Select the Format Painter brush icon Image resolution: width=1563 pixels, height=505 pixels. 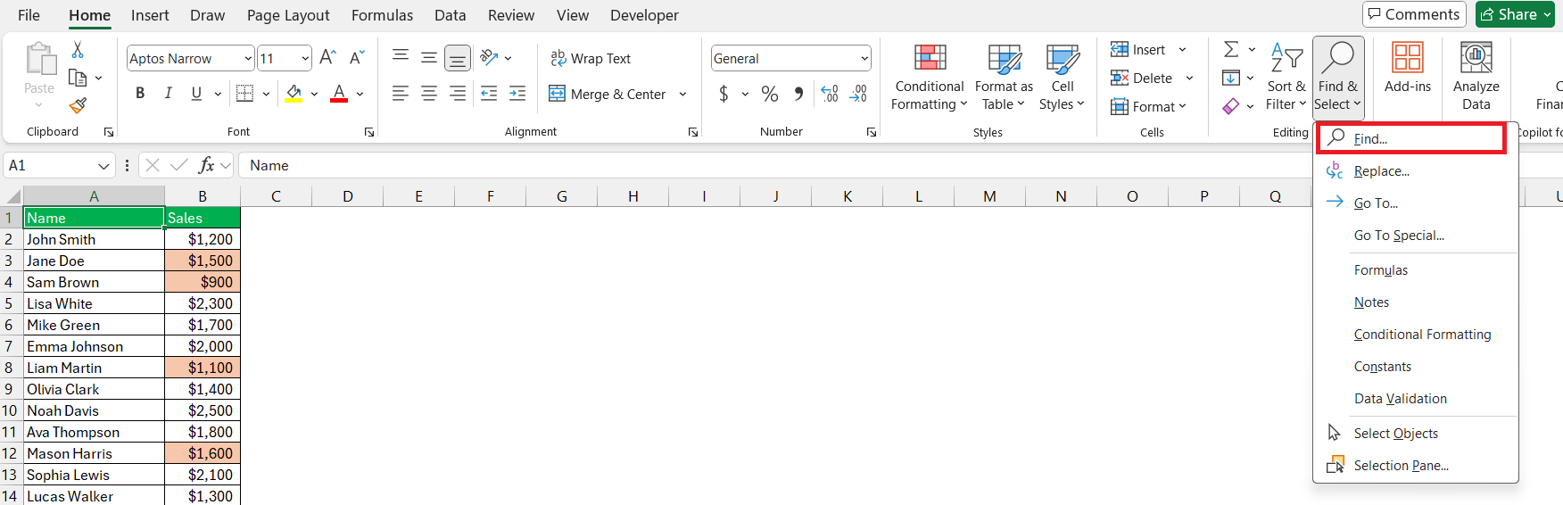click(79, 106)
